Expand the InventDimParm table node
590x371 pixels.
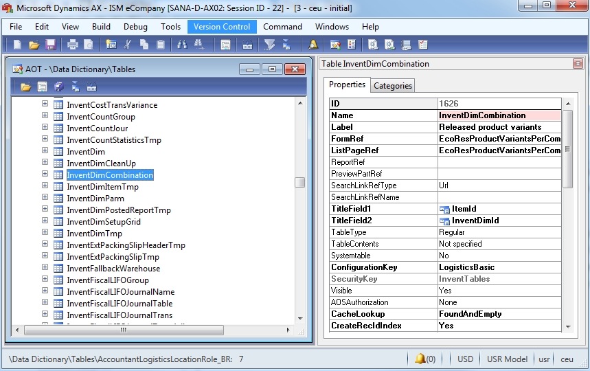click(x=45, y=196)
